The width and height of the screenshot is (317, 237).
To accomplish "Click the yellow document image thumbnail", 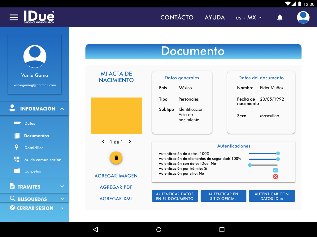I will click(x=116, y=116).
